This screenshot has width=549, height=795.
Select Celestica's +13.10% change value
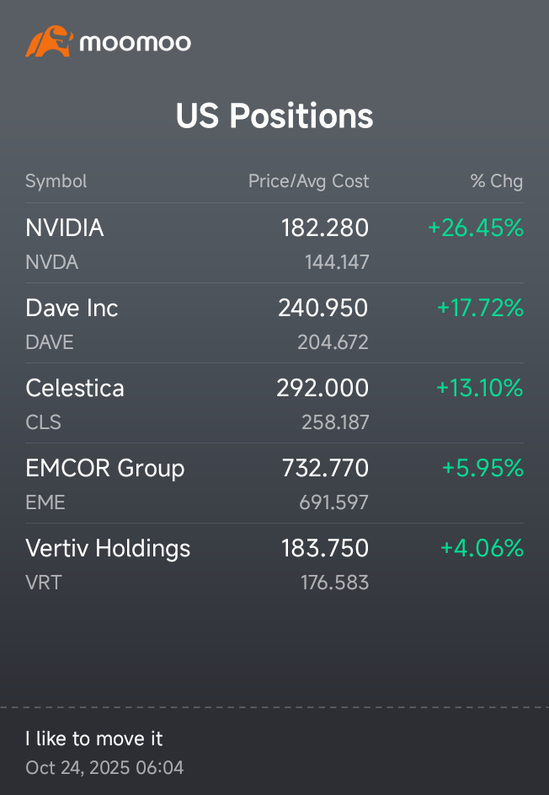pyautogui.click(x=480, y=388)
